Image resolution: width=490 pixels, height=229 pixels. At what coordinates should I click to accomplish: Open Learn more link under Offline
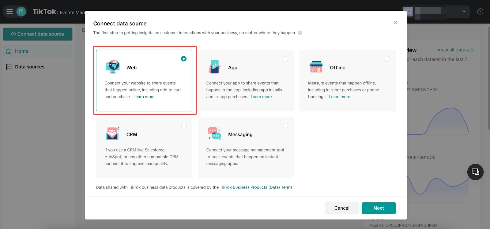(x=340, y=97)
